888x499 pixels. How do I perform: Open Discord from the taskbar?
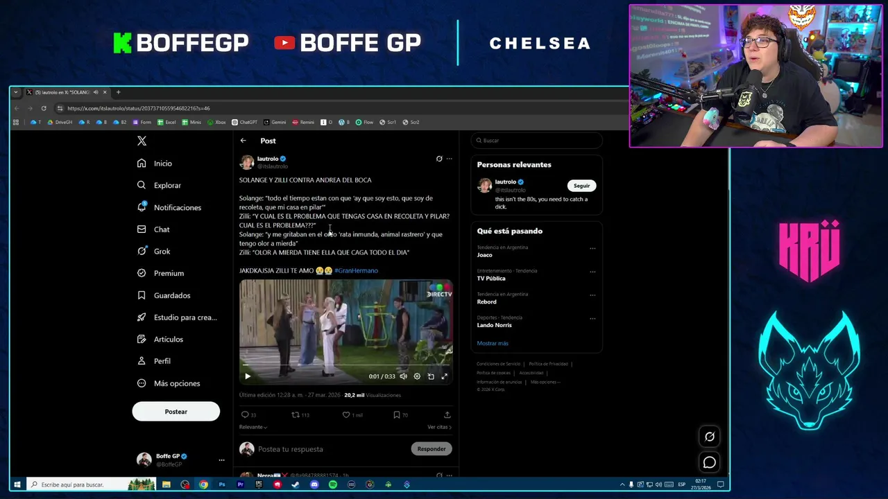click(314, 484)
